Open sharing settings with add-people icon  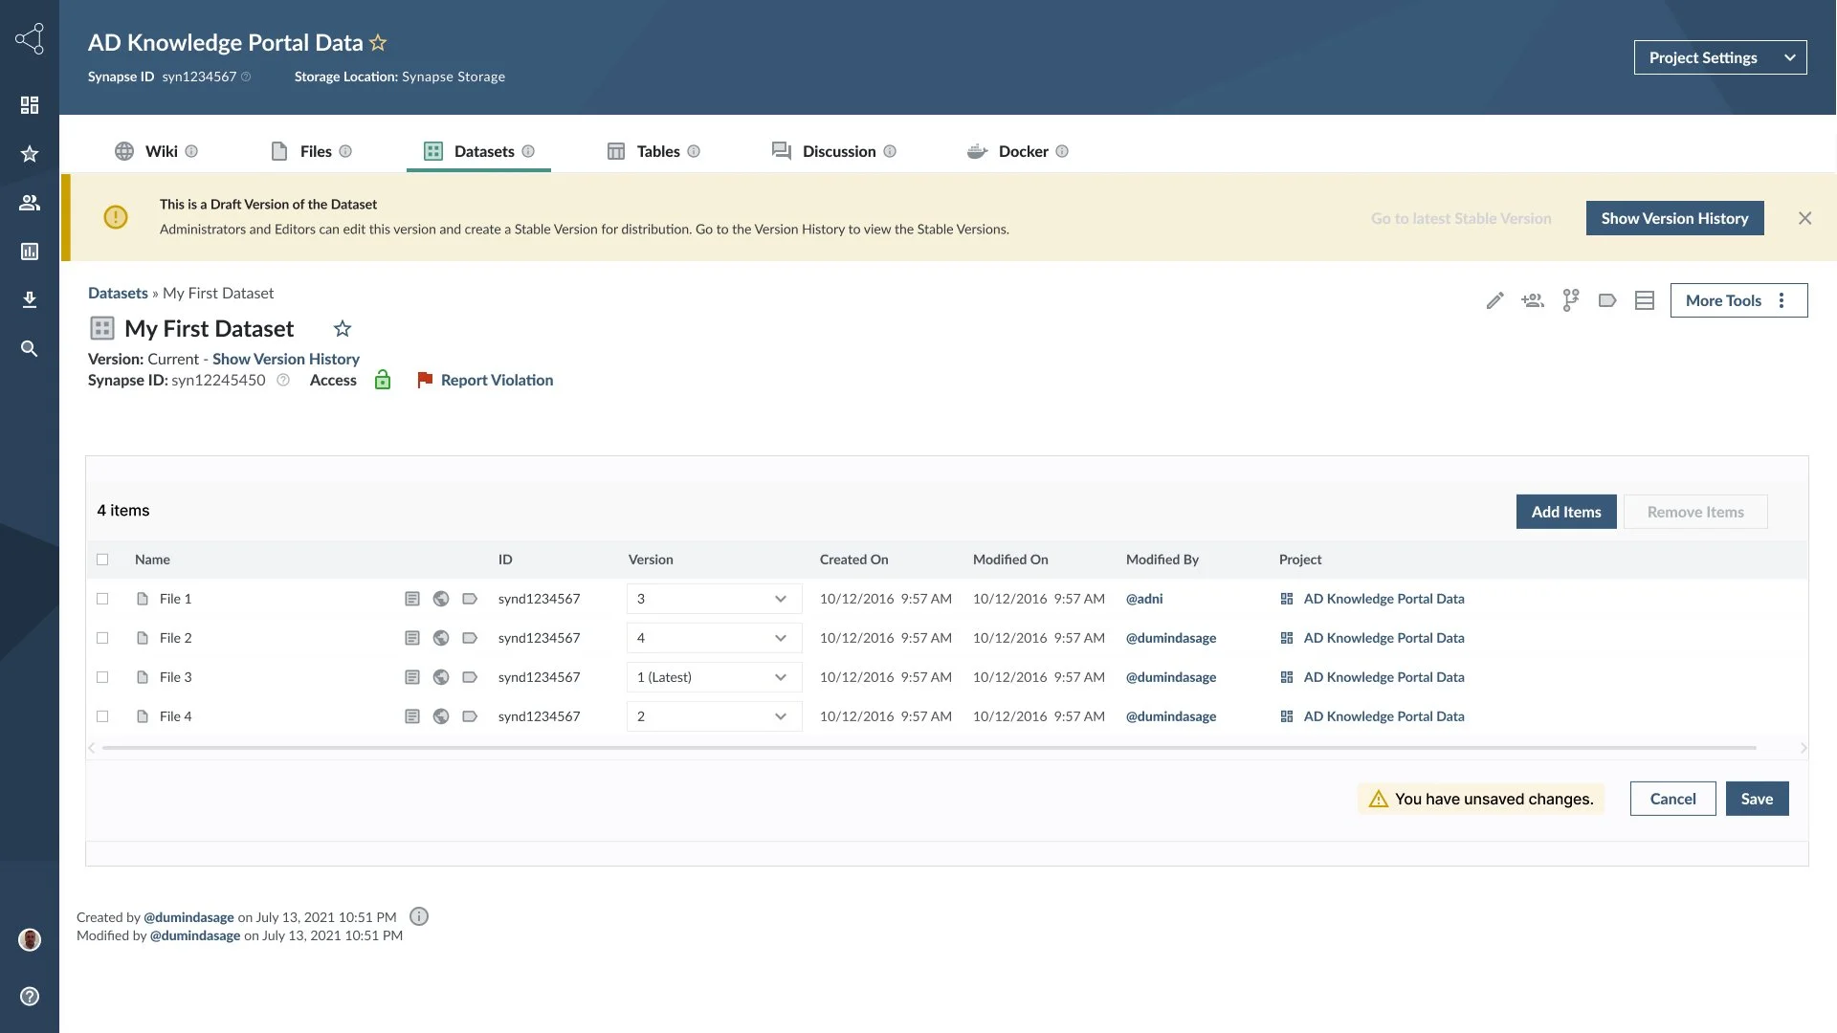coord(1533,300)
